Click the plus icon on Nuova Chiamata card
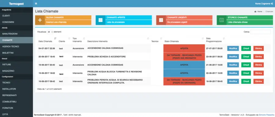Image resolution: width=275 pixels, height=117 pixels. tap(40, 20)
